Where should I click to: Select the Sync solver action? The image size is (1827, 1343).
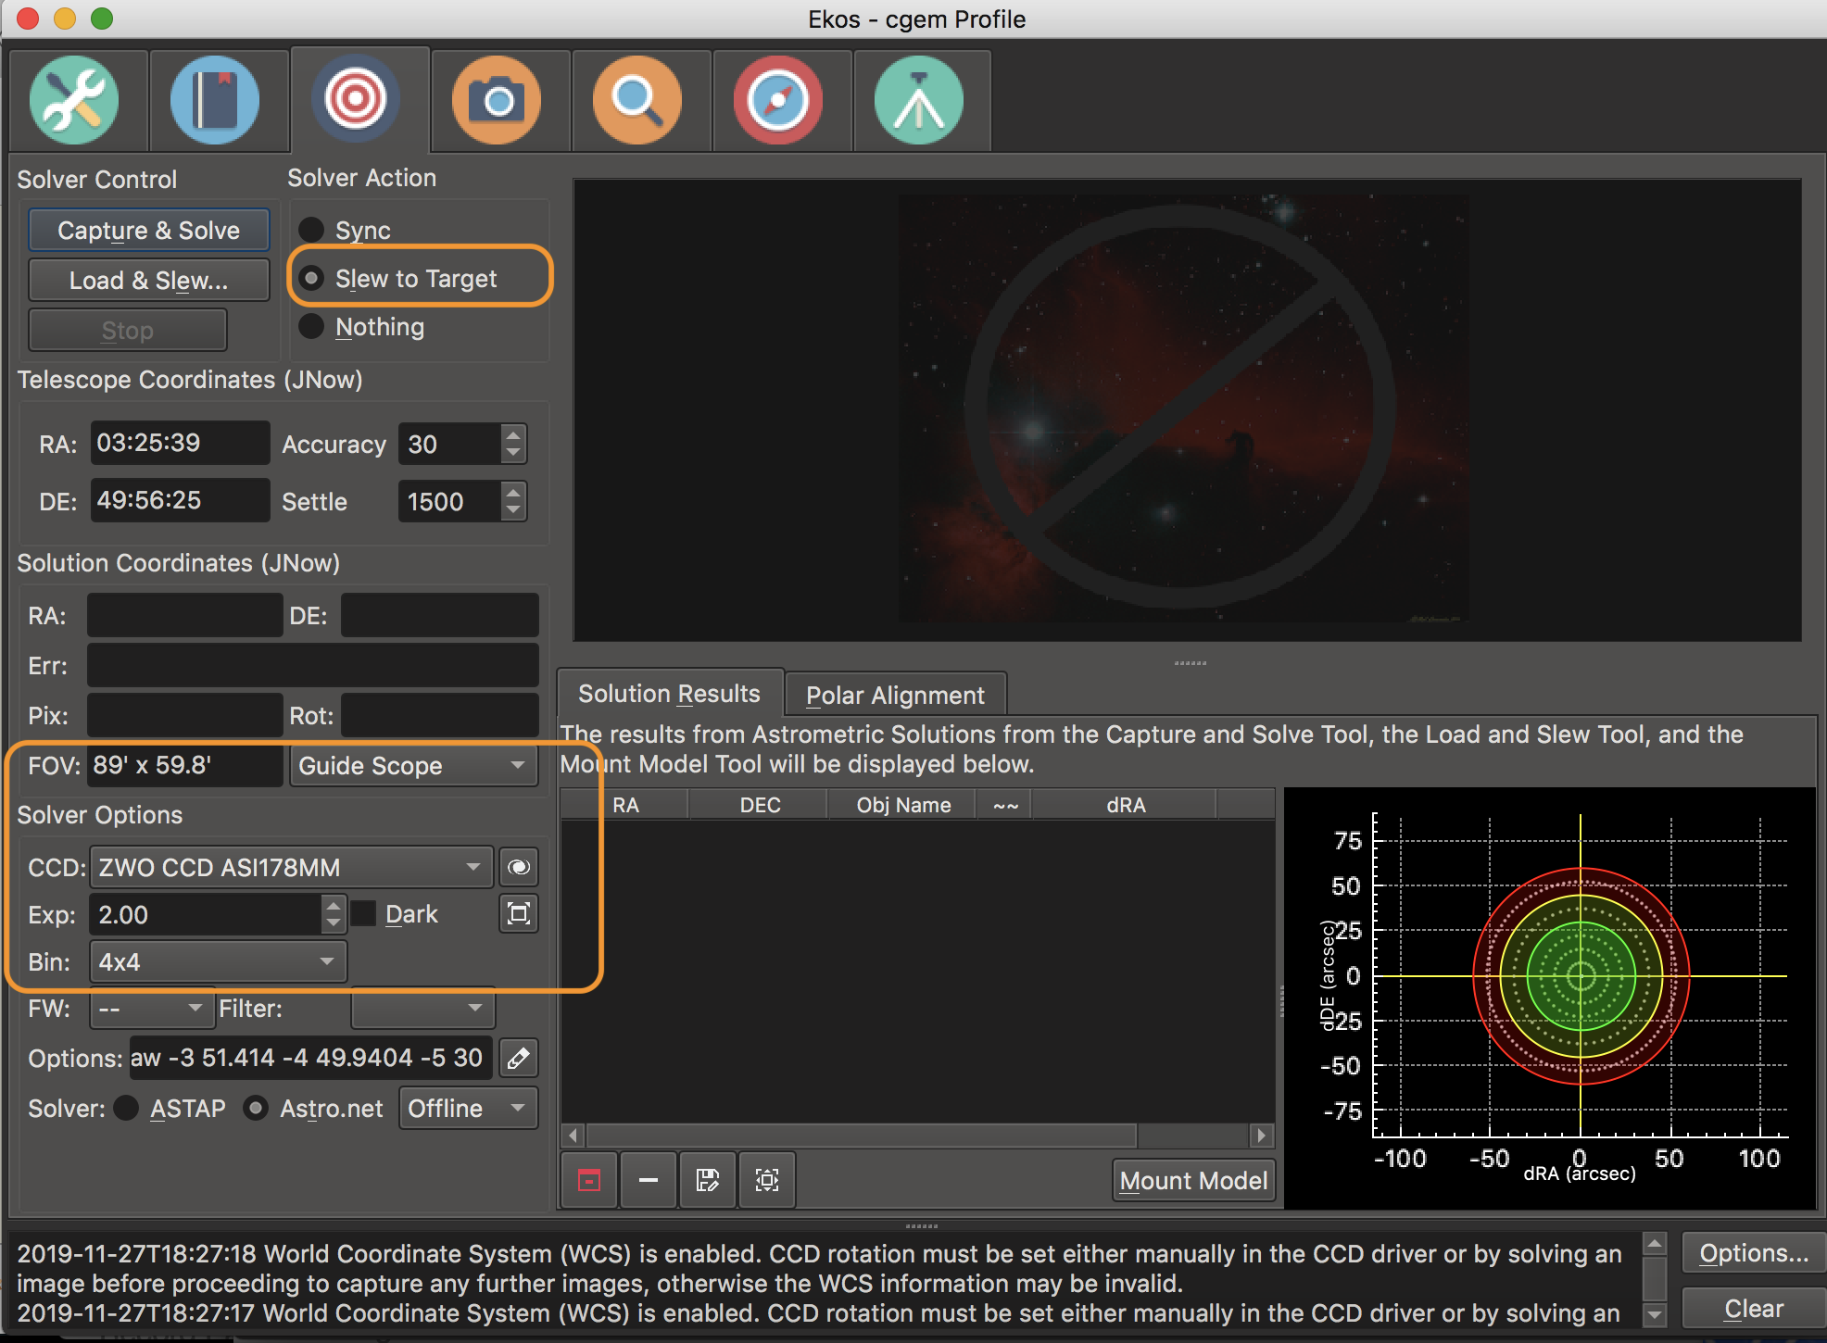[x=311, y=230]
